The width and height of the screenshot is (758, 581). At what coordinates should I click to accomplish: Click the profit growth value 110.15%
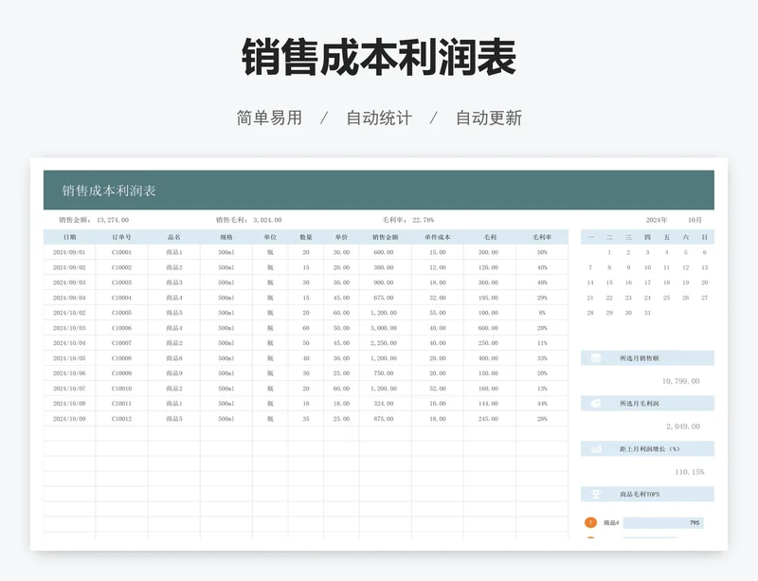tap(690, 472)
